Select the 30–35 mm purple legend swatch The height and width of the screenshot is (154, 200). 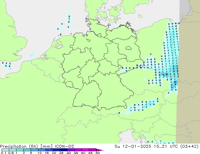[x=71, y=150]
